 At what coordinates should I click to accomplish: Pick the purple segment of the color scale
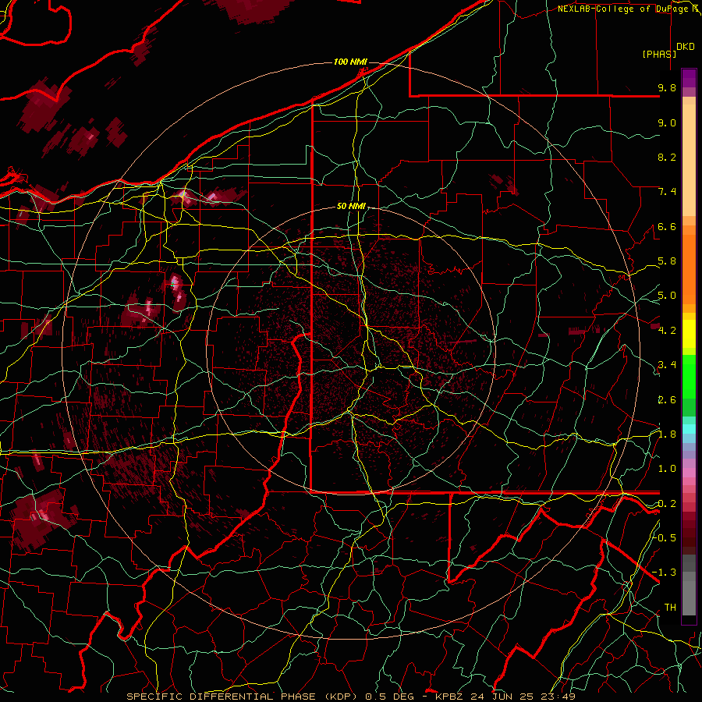tap(689, 78)
